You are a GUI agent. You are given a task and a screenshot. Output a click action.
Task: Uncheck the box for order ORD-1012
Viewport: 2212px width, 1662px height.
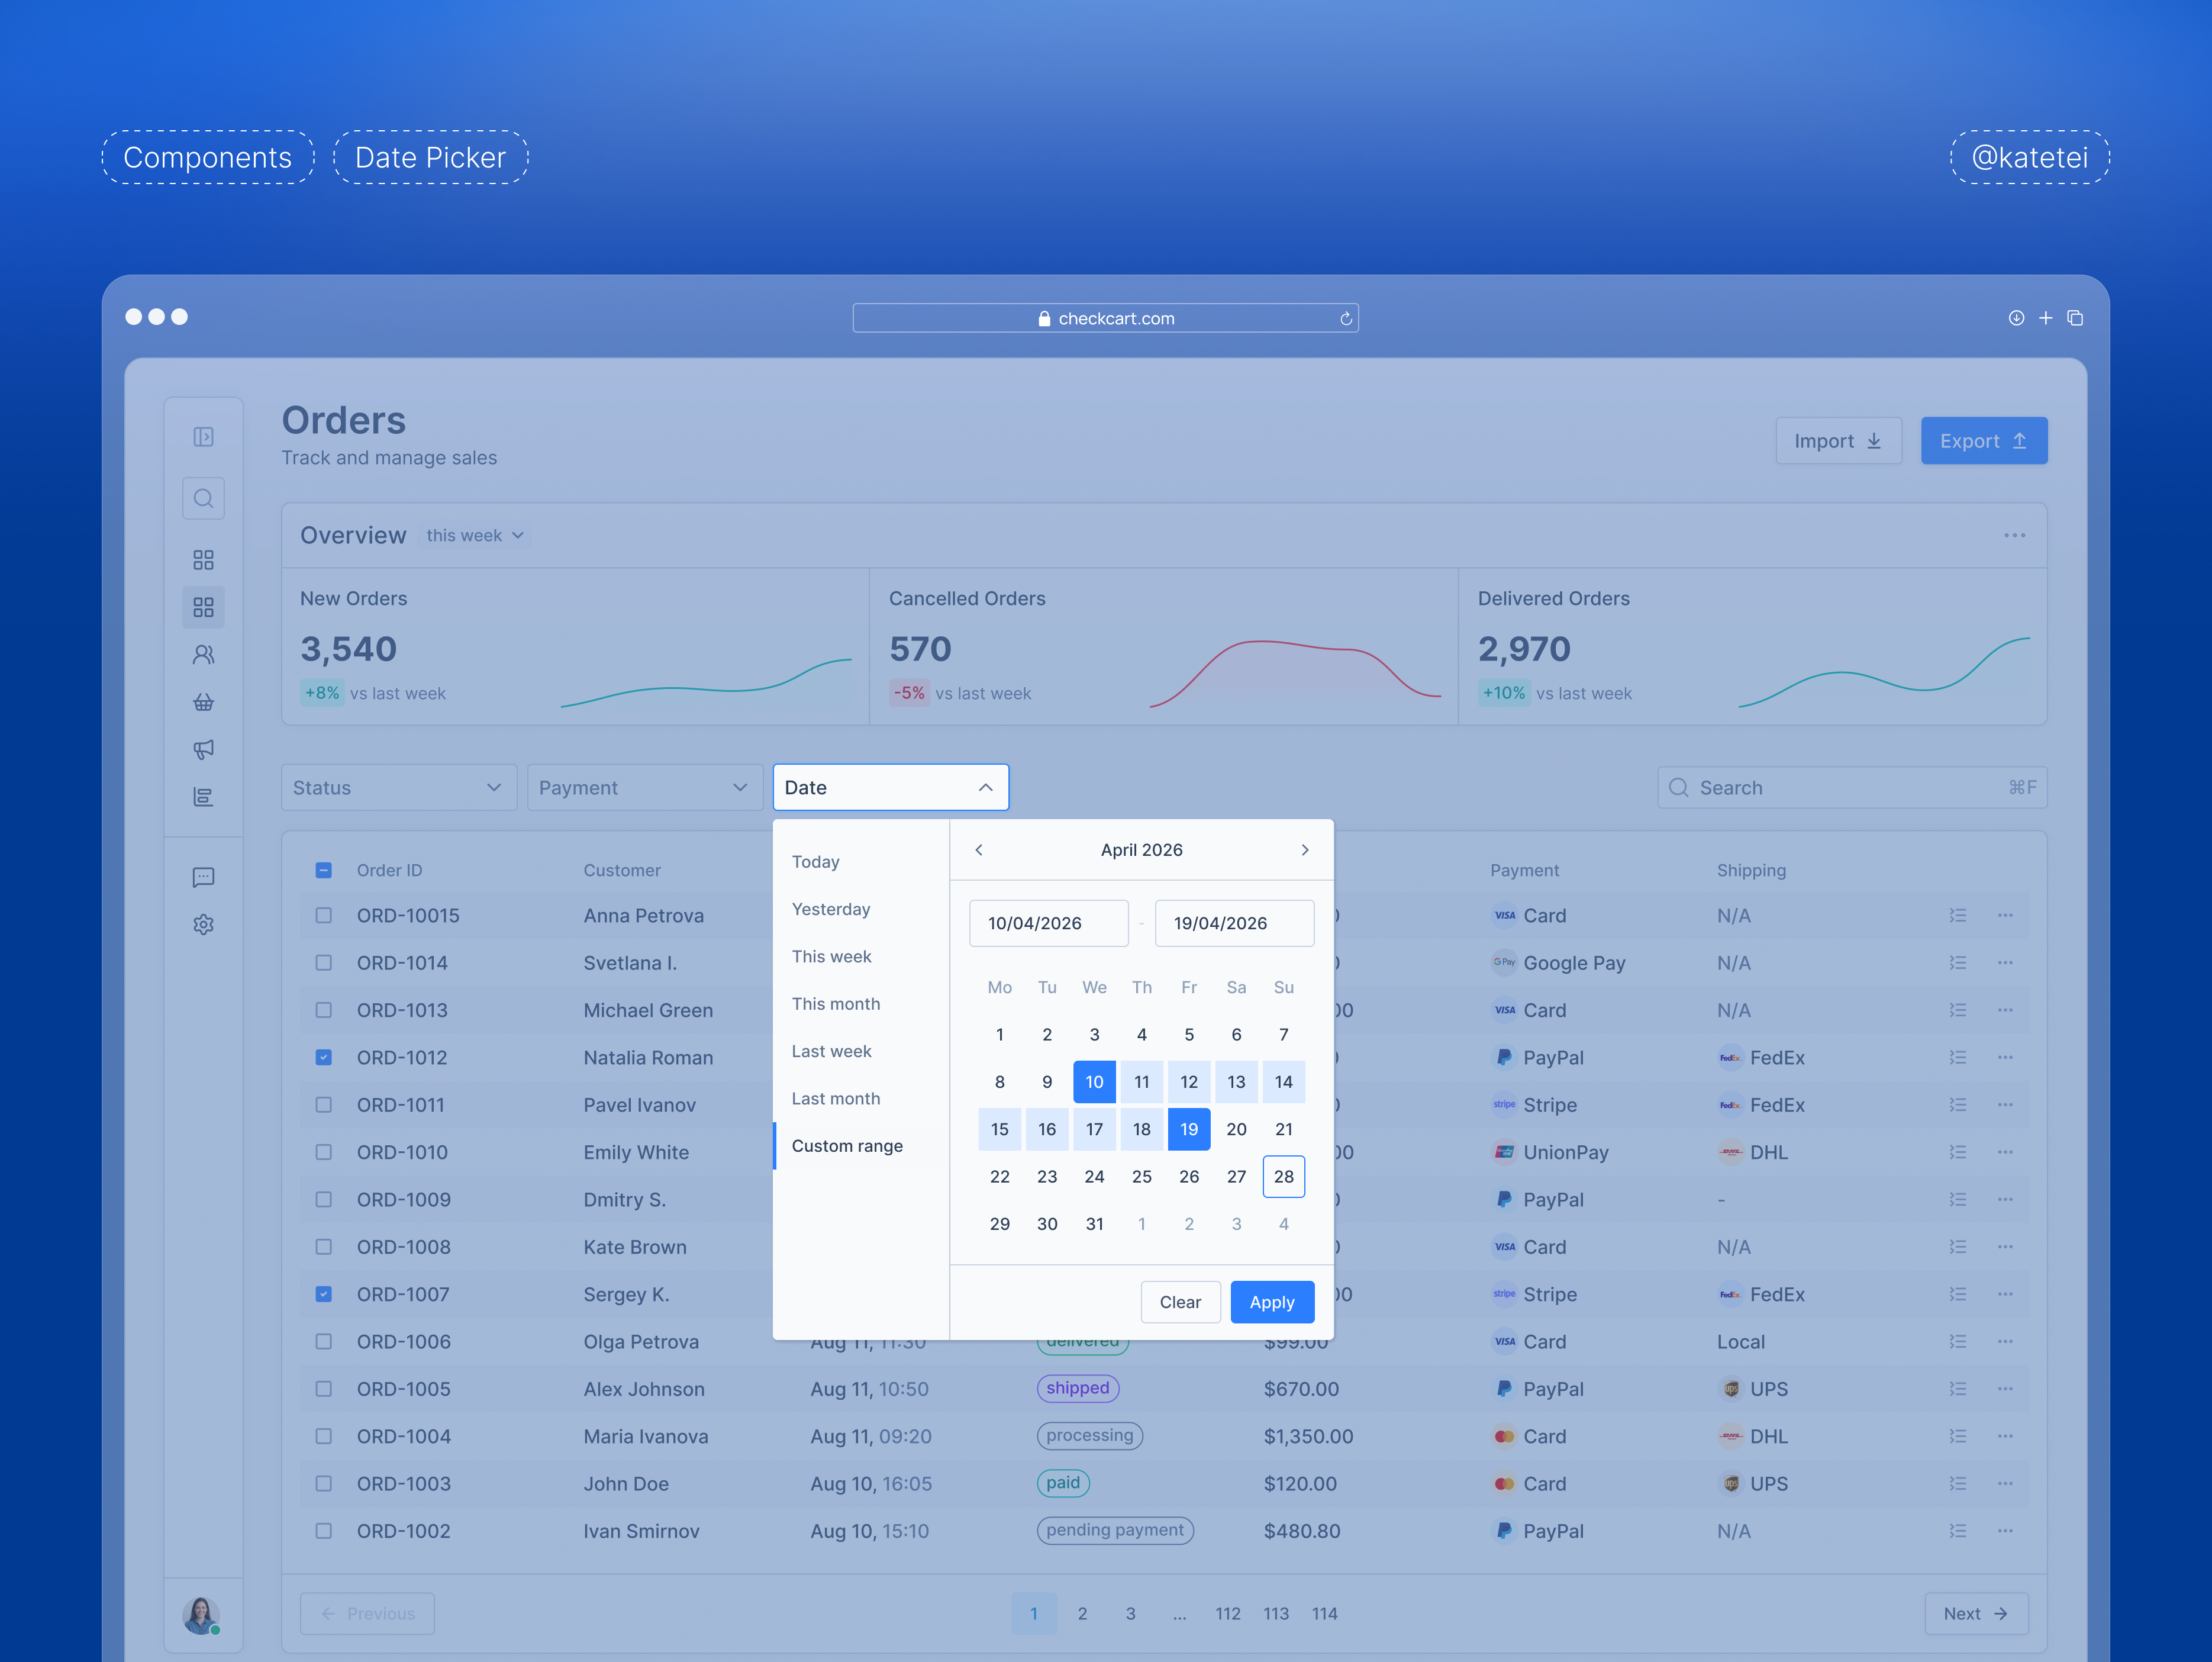[x=323, y=1058]
